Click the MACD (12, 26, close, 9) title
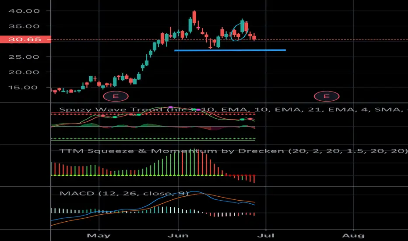Viewport: 408px width, 241px height. pos(124,193)
